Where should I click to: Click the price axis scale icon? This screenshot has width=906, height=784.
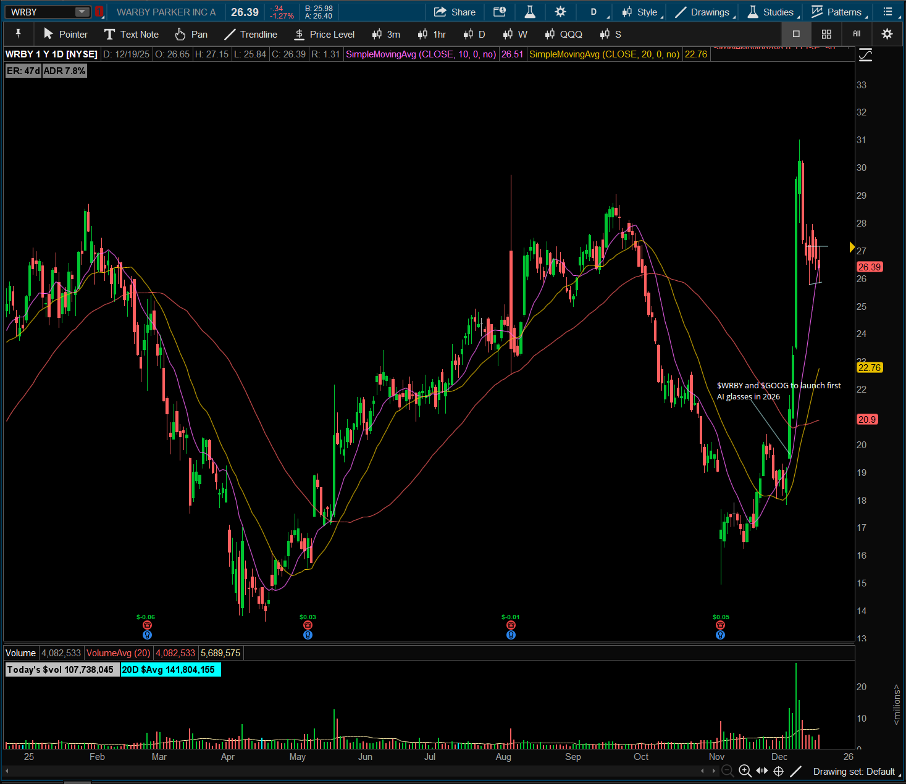[x=865, y=55]
